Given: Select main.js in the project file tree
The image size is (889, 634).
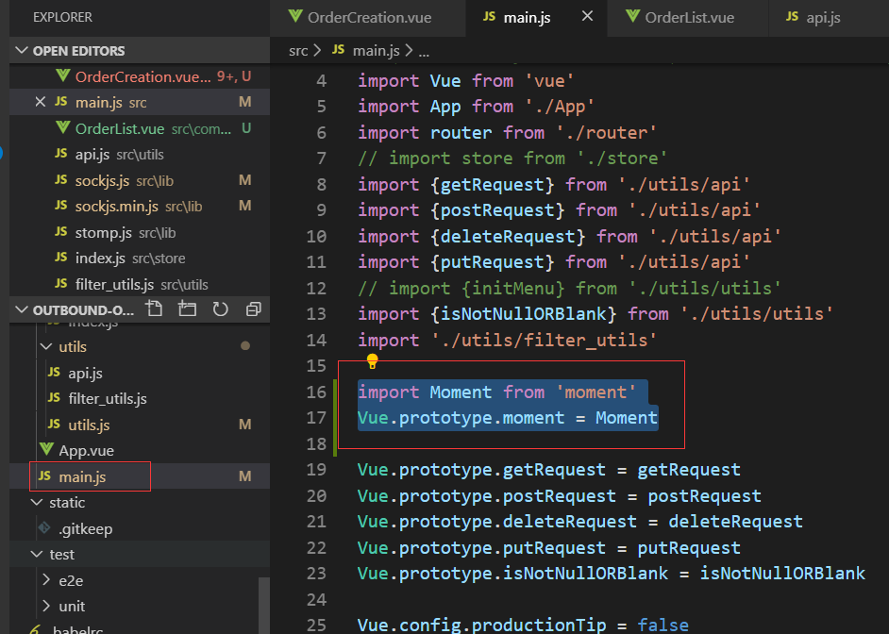Looking at the screenshot, I should point(140,476).
